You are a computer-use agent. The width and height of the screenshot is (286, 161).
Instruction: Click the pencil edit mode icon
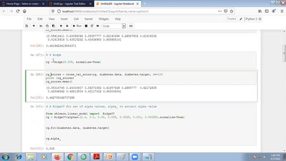(241, 19)
